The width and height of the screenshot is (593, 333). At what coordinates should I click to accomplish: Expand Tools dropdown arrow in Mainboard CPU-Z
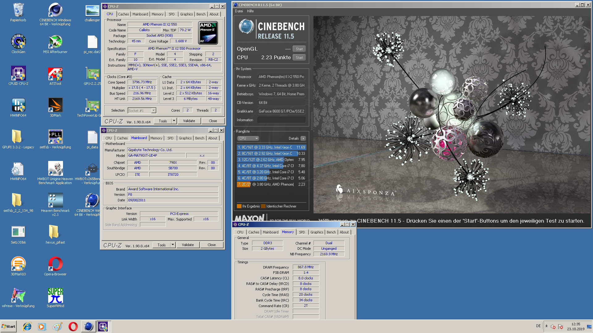coord(173,245)
